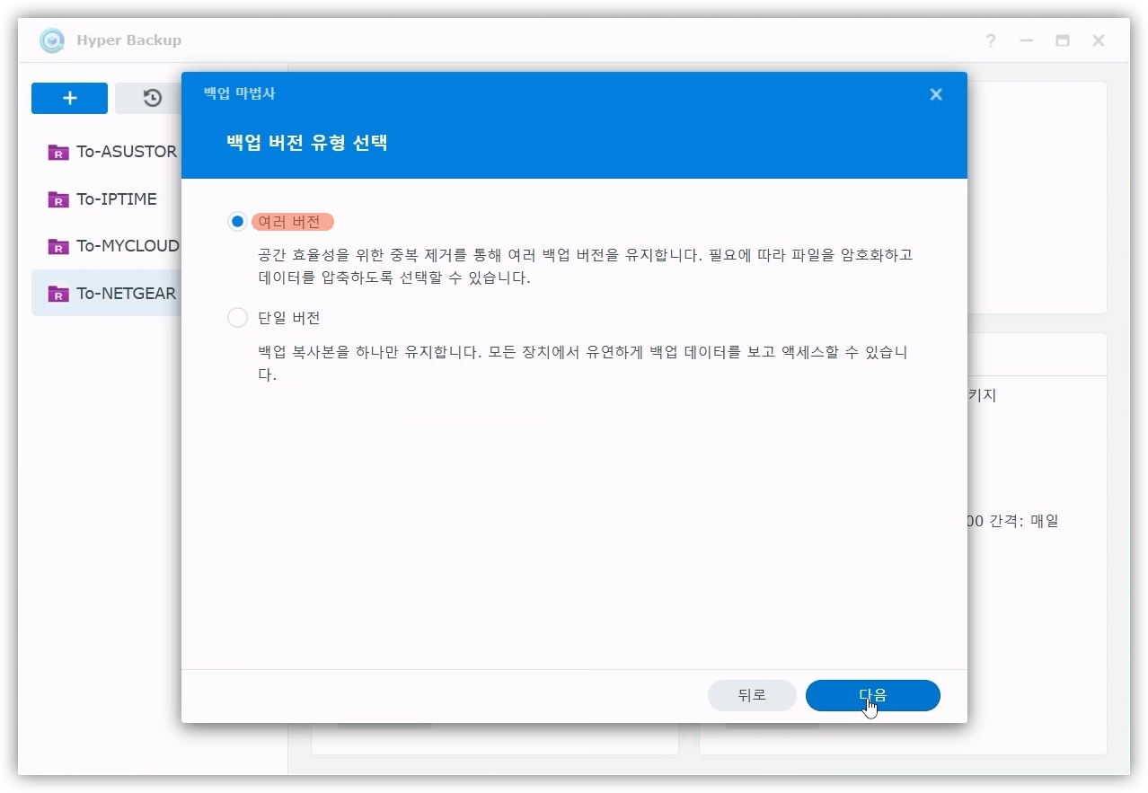Screen dimensions: 1148x793
Task: Open the backup version history clock icon
Action: tap(152, 99)
